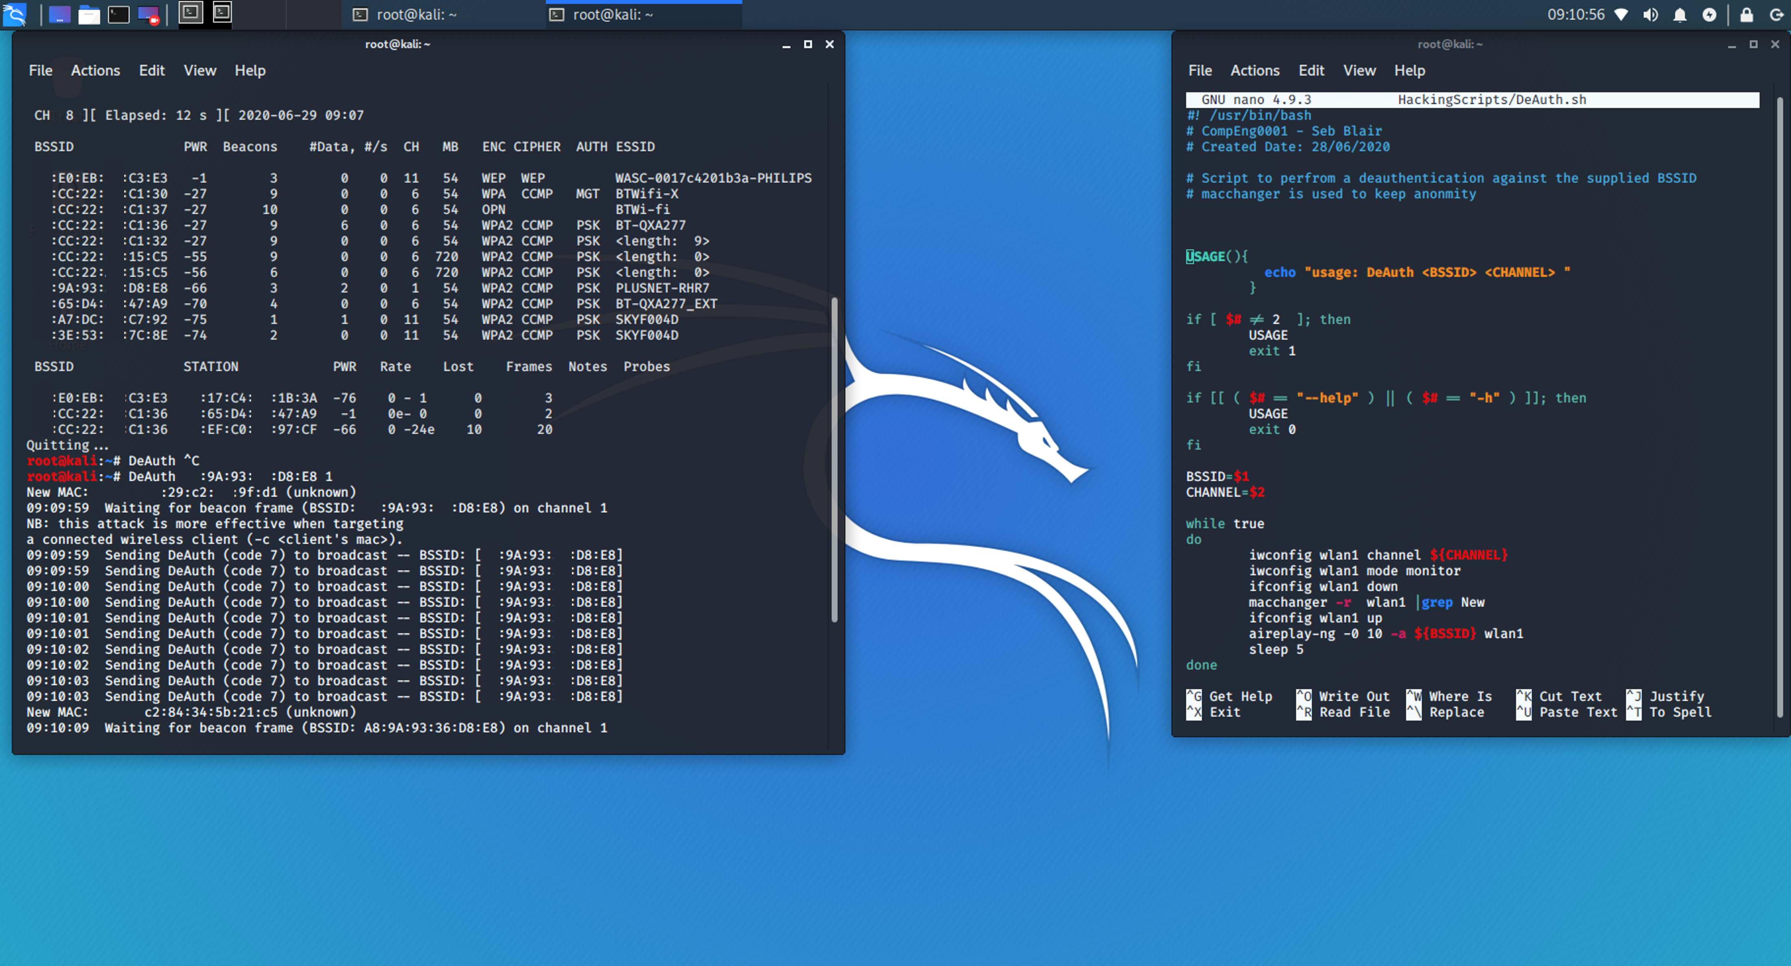Click the BTWifi-X ESSID entry
The image size is (1791, 966).
(x=647, y=194)
